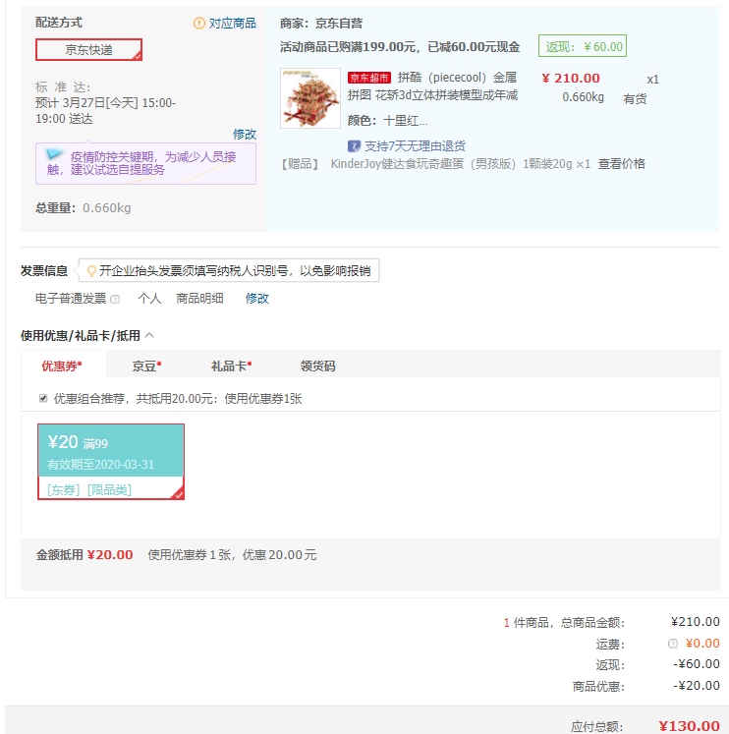Image resolution: width=729 pixels, height=734 pixels.
Task: Click the 应付总额 ¥130.00 amount
Action: (689, 726)
